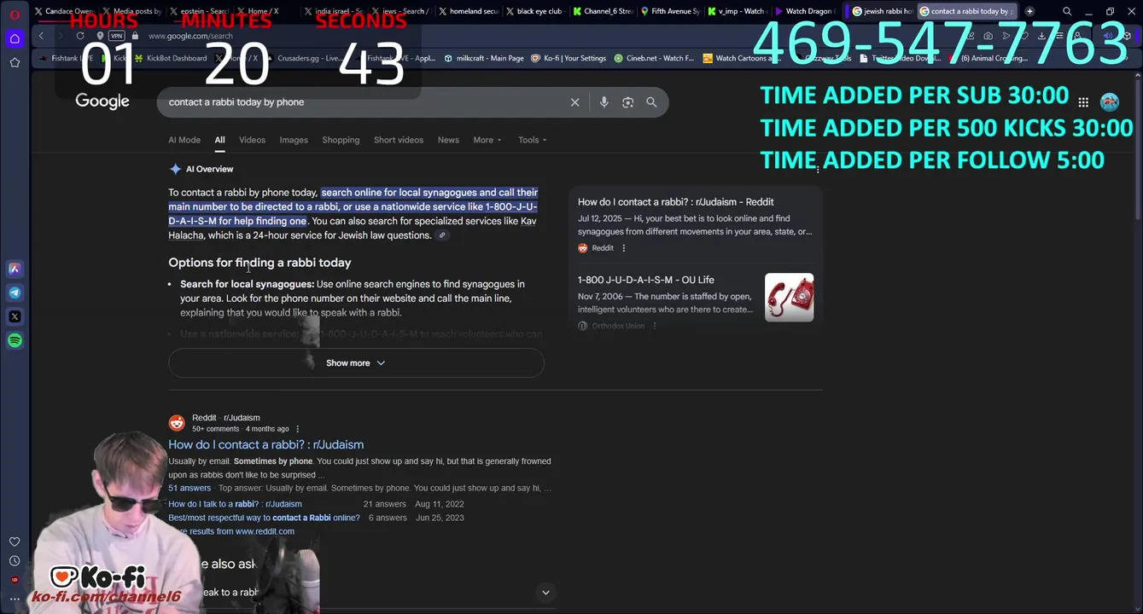Open Telegram in the Opera sidebar
Image resolution: width=1143 pixels, height=614 pixels.
(x=15, y=293)
